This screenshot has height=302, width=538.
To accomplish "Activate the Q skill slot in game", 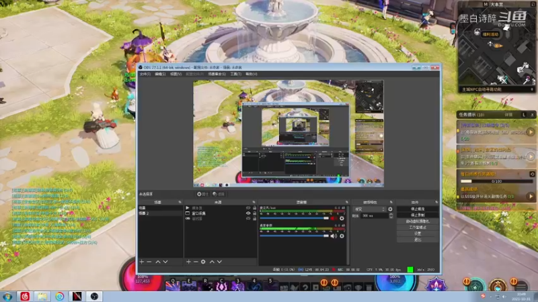I will pyautogui.click(x=173, y=285).
